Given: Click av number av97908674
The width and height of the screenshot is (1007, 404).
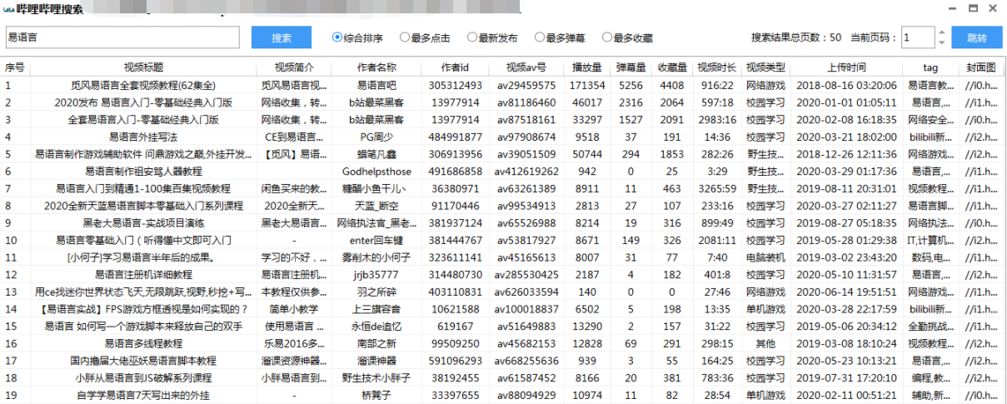Looking at the screenshot, I should click(526, 137).
